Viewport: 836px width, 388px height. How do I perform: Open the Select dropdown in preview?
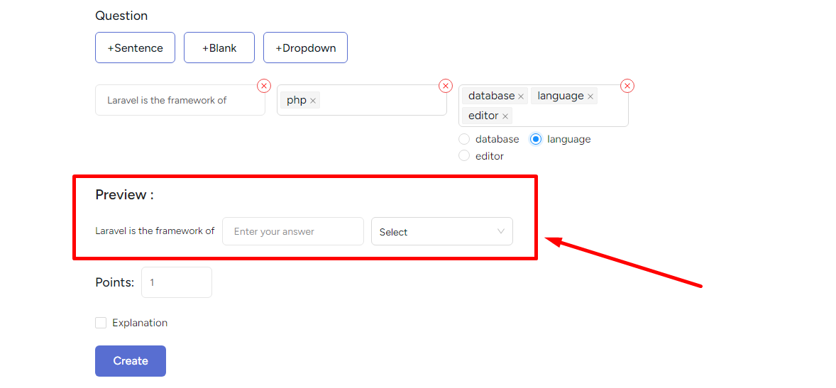[x=442, y=231]
